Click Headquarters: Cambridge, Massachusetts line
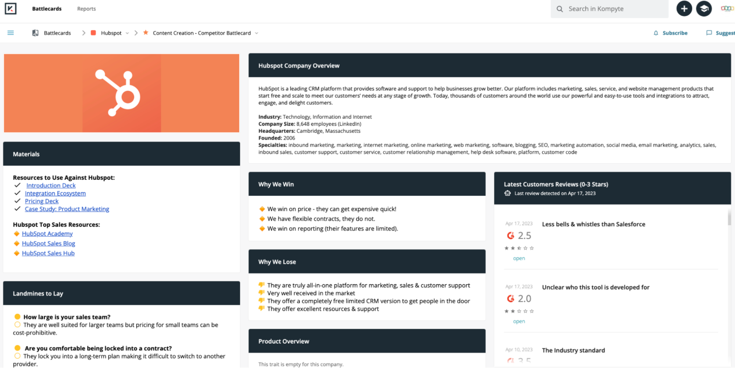 309,131
